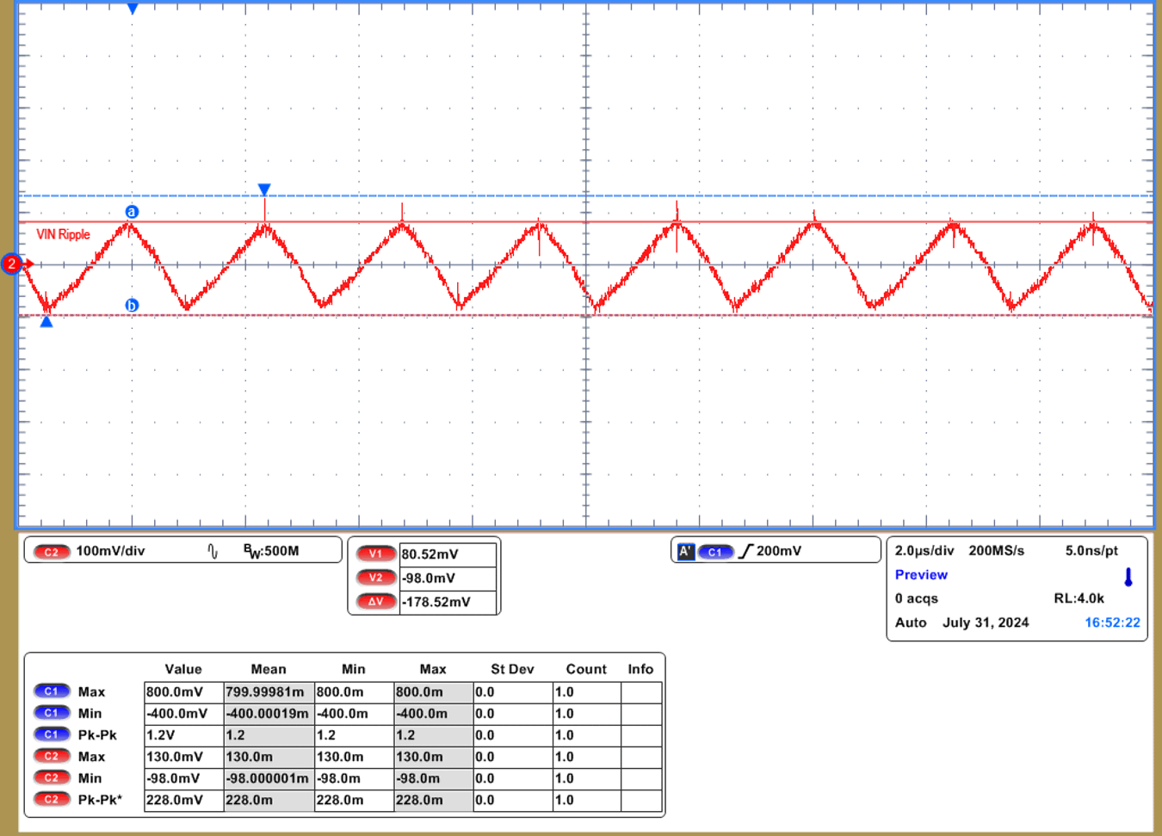
Task: Select the V2 cursor badge
Action: point(376,578)
